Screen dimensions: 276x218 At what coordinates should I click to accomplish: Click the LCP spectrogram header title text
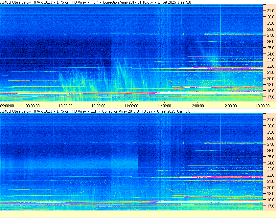[x=95, y=111]
